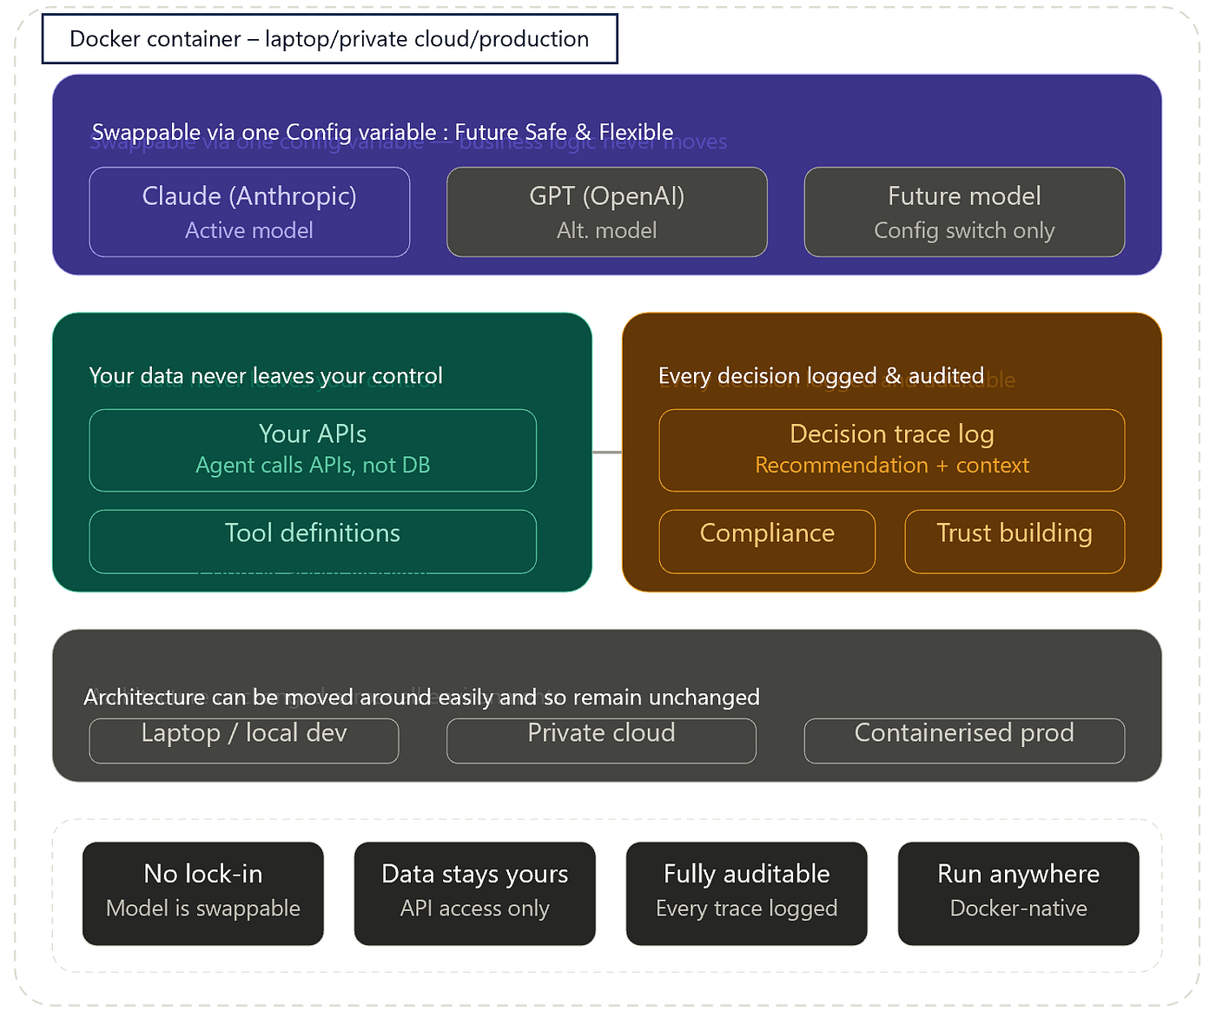Select the Laptop / local dev box
The height and width of the screenshot is (1011, 1216).
pyautogui.click(x=244, y=741)
